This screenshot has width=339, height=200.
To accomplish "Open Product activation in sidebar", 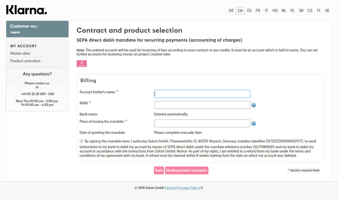I will click(25, 61).
